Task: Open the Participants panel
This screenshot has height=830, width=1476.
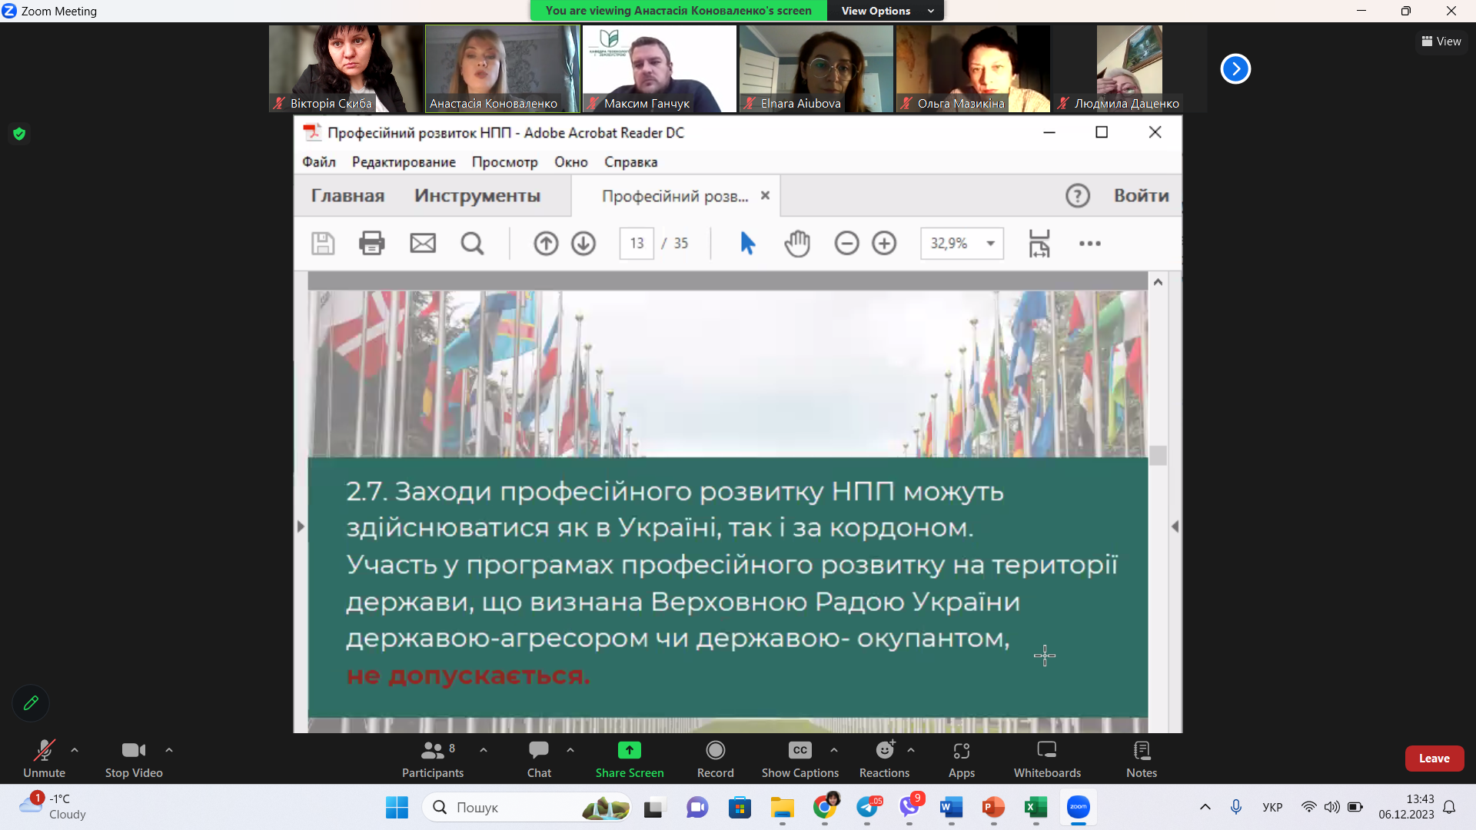Action: pos(433,750)
